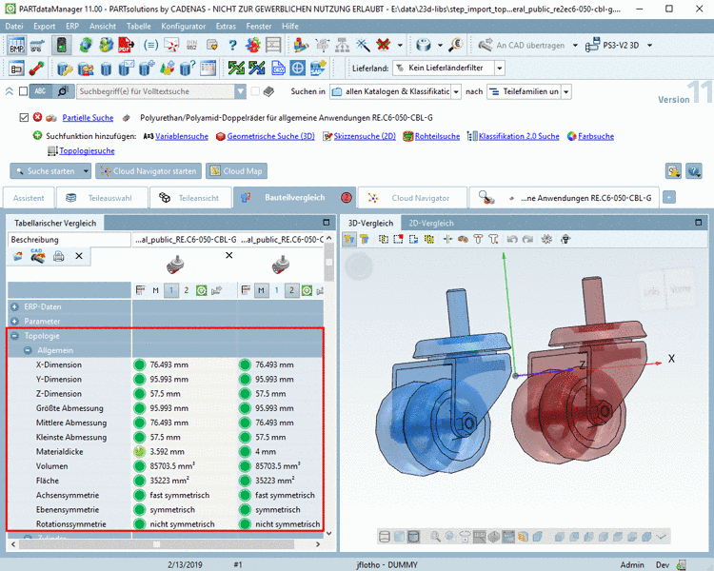This screenshot has height=571, width=714.
Task: Open the nach Teilefamilien dropdown
Action: [x=566, y=91]
